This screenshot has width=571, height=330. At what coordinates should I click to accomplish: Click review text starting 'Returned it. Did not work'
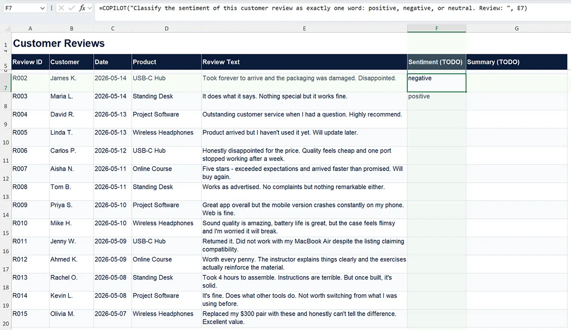(x=303, y=246)
